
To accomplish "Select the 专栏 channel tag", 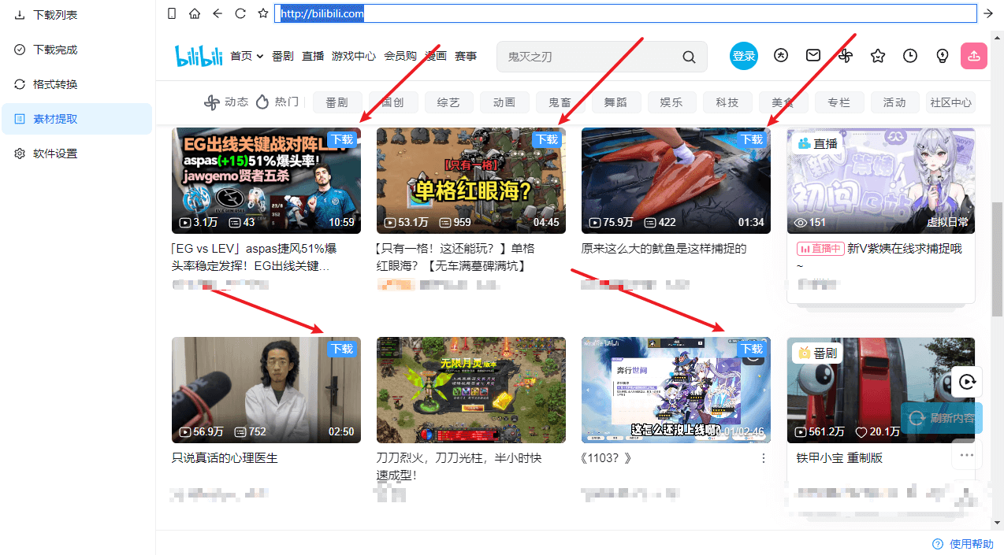I will 839,102.
